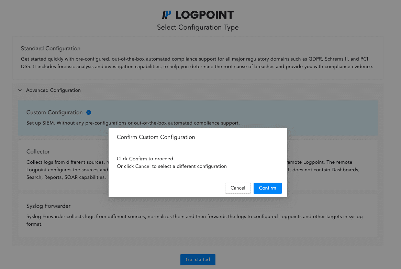Click the Select Configuration Type title

click(x=198, y=27)
